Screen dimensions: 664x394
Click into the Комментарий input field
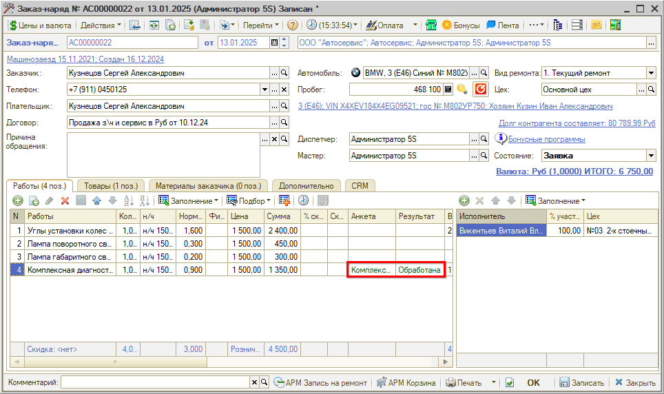[155, 382]
